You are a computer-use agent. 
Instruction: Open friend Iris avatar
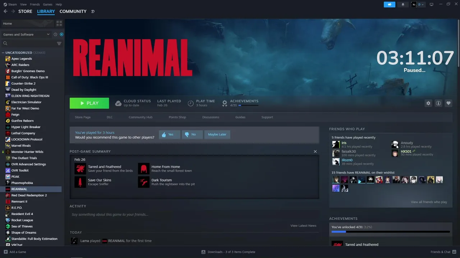pos(336,144)
